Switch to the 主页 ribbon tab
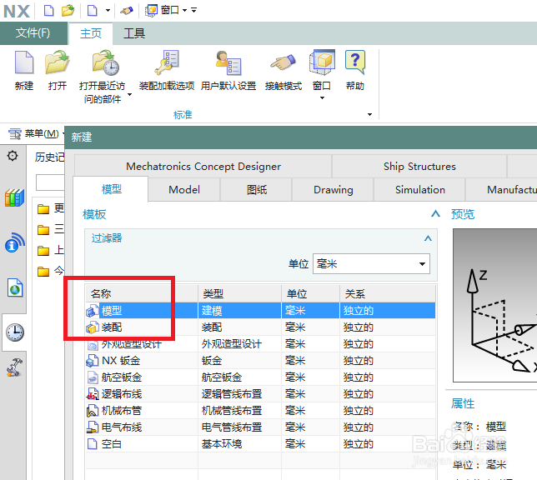This screenshot has height=480, width=537. [91, 33]
